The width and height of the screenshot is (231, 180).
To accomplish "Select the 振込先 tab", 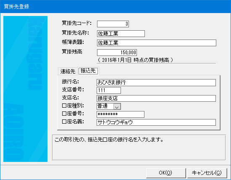I will [88, 71].
